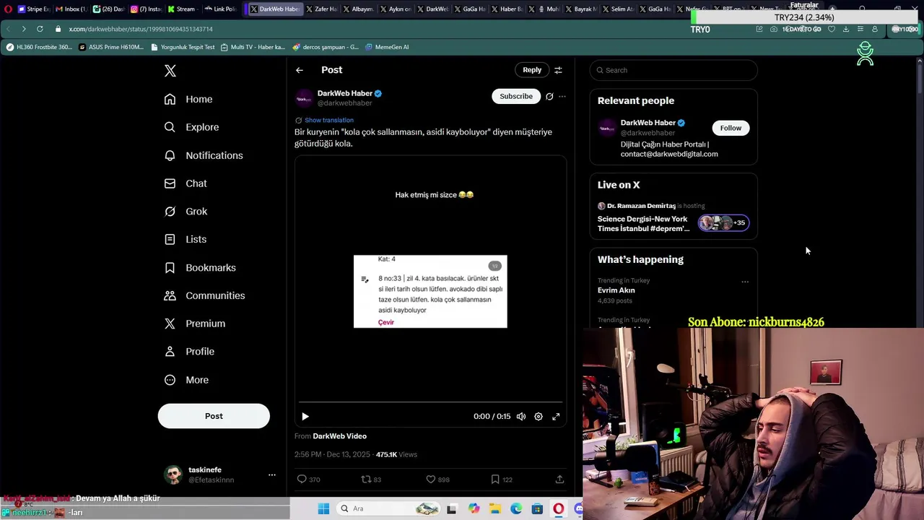Click the Show translation link
The height and width of the screenshot is (520, 924).
tap(329, 120)
